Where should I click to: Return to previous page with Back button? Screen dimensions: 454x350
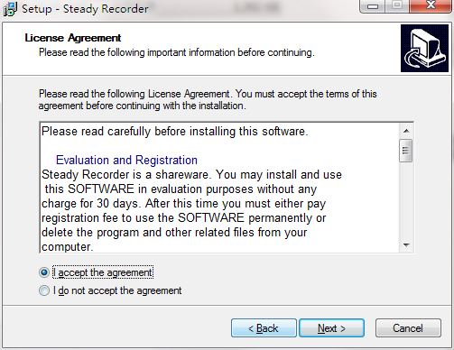point(264,328)
